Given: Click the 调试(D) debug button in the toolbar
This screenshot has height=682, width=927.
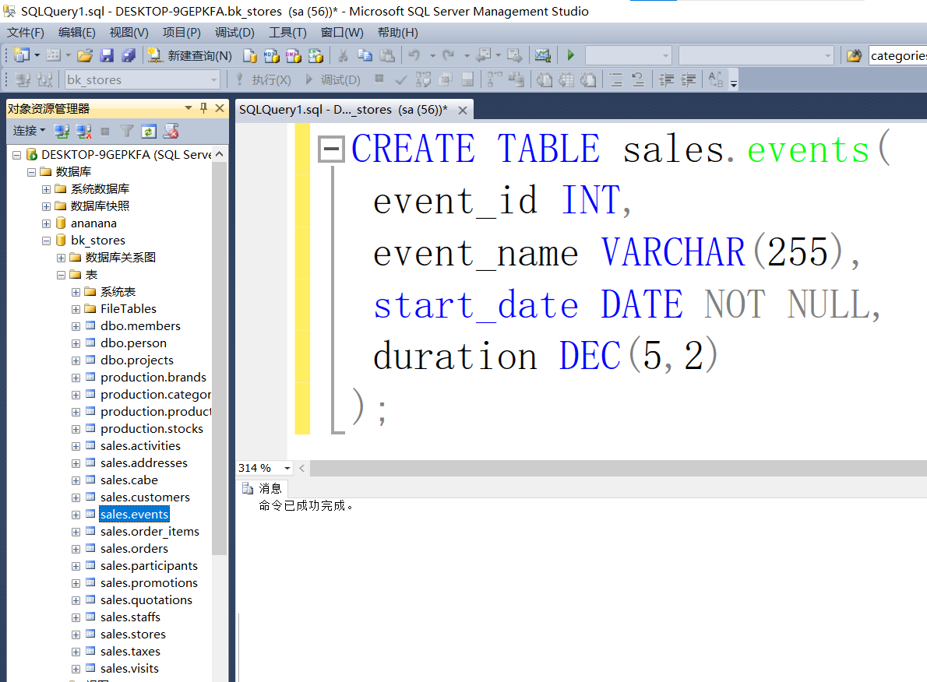Looking at the screenshot, I should tap(333, 79).
